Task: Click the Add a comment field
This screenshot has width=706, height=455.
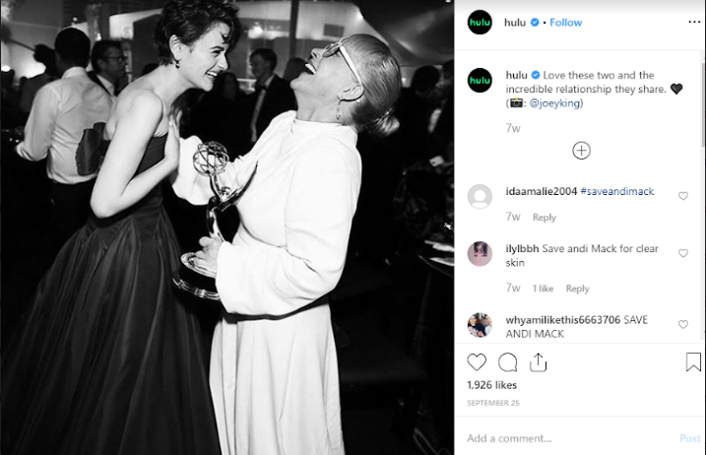Action: coord(566,438)
